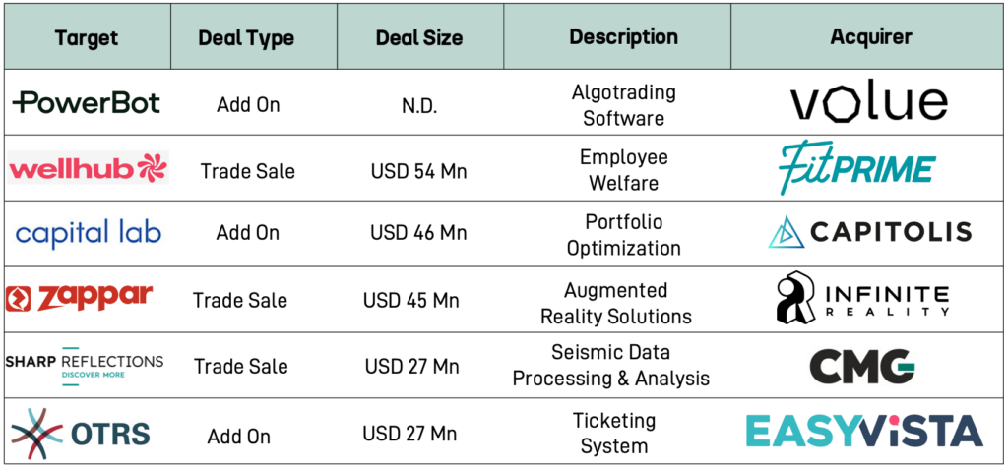Click the capital lab logo
Viewport: 1008px width, 468px height.
89,233
